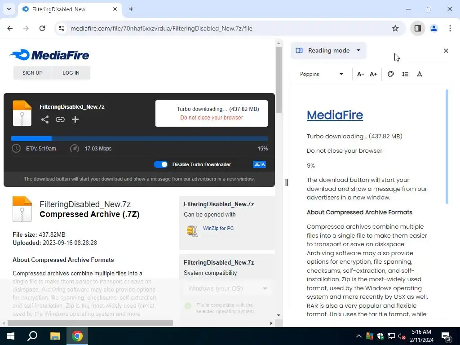
Task: Open Windows search from taskbar
Action: coord(32,336)
